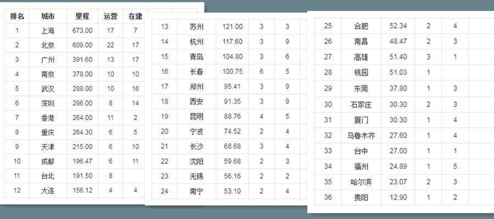Click the 乌鲁木齐 city cell
The image size is (494, 219).
point(362,135)
